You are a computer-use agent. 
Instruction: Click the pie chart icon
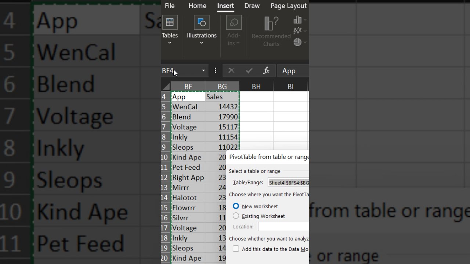tap(298, 42)
